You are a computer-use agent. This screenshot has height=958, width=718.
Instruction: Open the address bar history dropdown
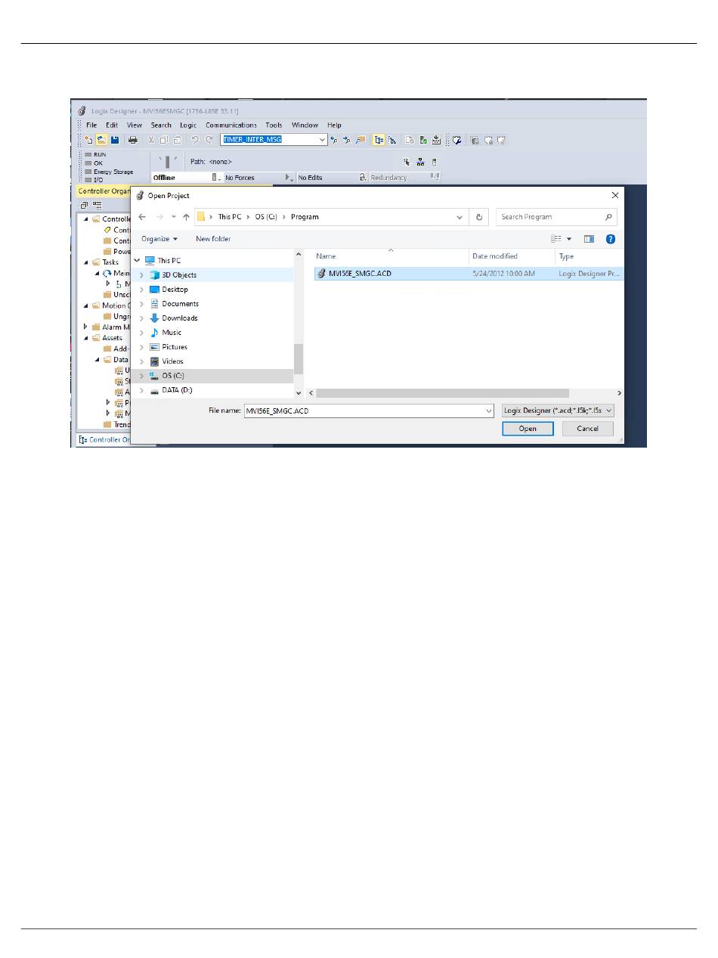460,217
